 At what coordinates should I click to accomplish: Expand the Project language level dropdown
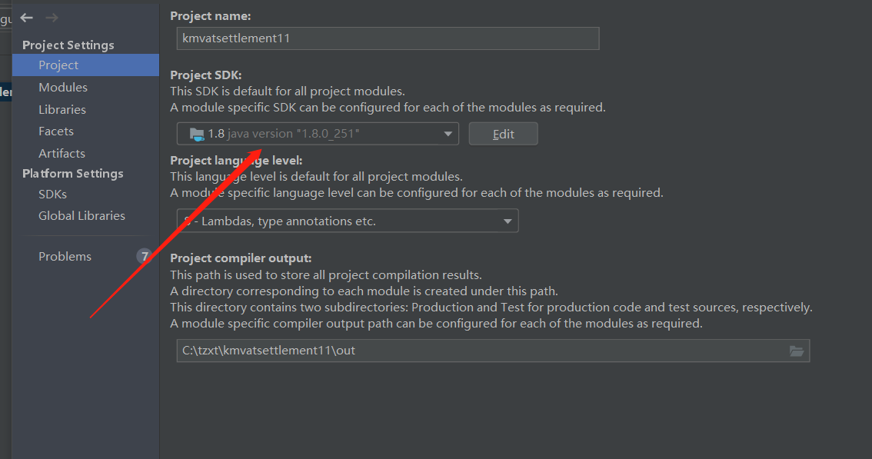pyautogui.click(x=508, y=221)
